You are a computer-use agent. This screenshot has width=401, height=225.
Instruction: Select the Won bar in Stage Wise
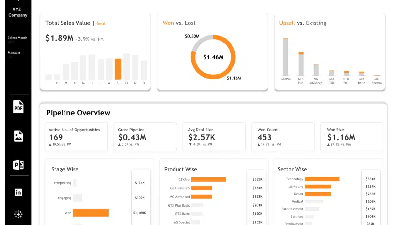[x=91, y=213]
